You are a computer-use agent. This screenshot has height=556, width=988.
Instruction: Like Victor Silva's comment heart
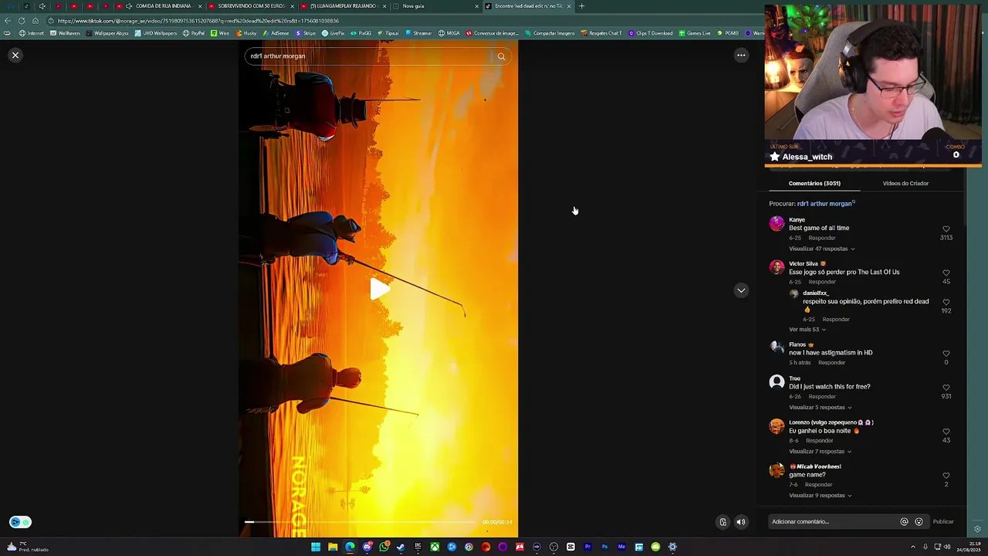946,273
